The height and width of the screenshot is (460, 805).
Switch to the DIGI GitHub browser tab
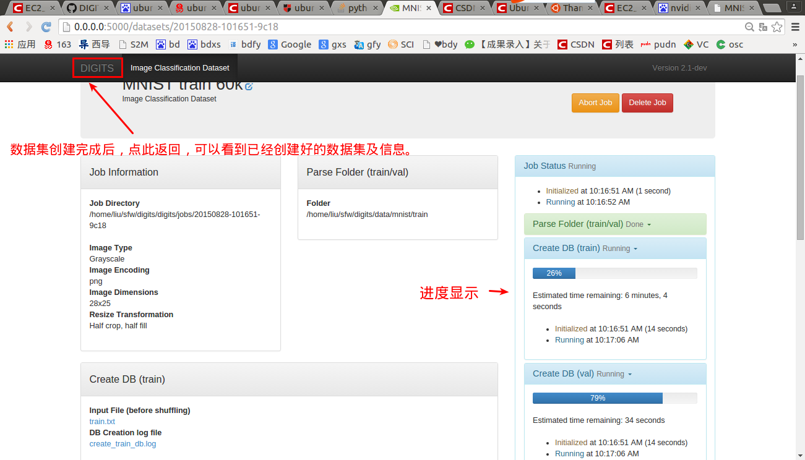(88, 8)
